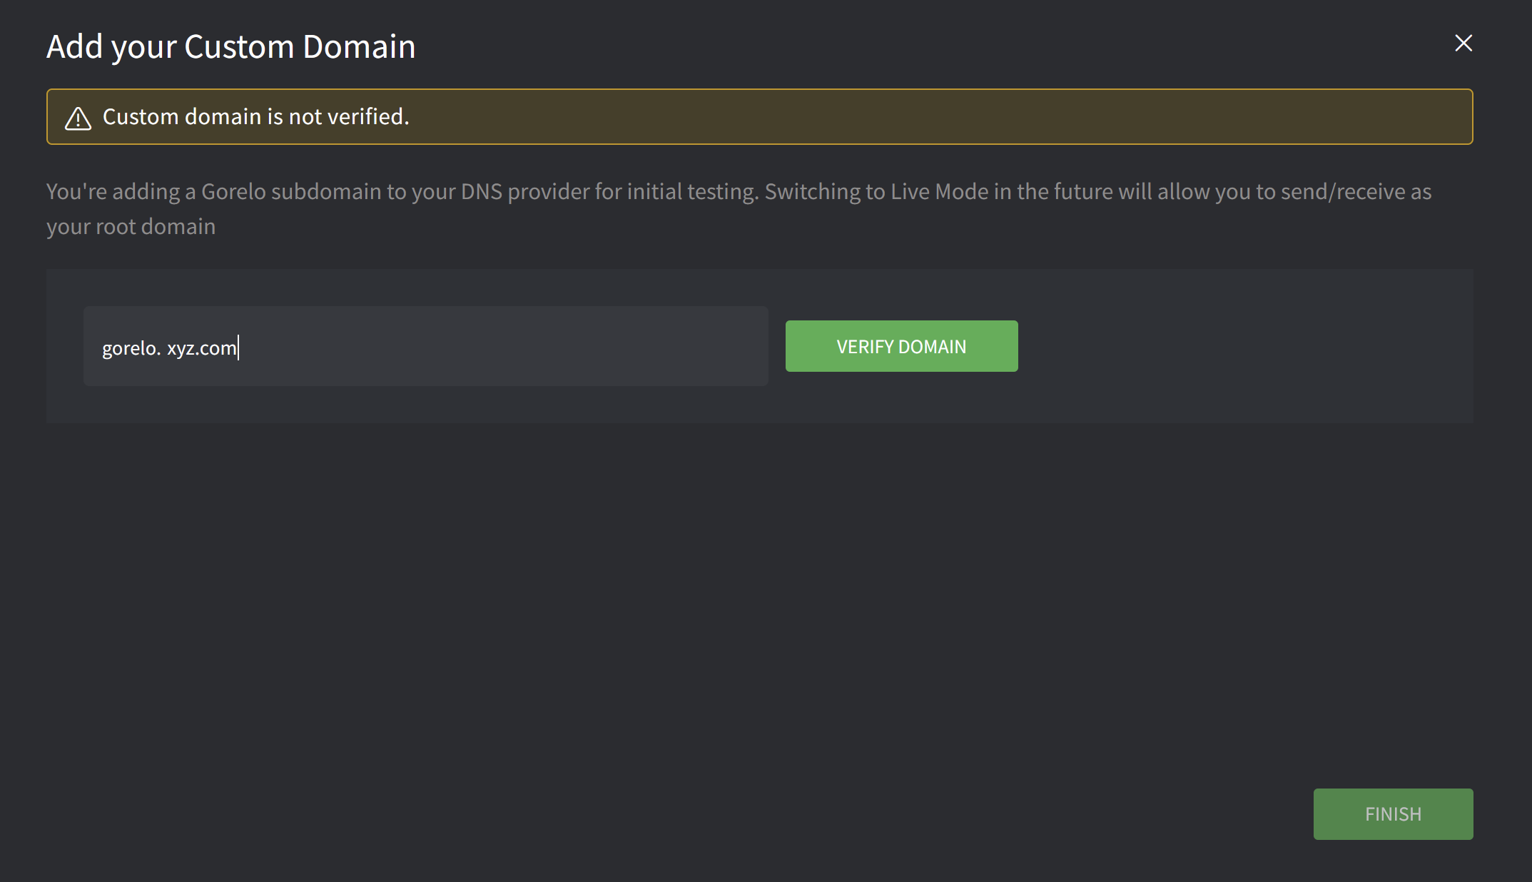Click "your root domain" in the description
Screen dimensions: 1532x882
131,227
